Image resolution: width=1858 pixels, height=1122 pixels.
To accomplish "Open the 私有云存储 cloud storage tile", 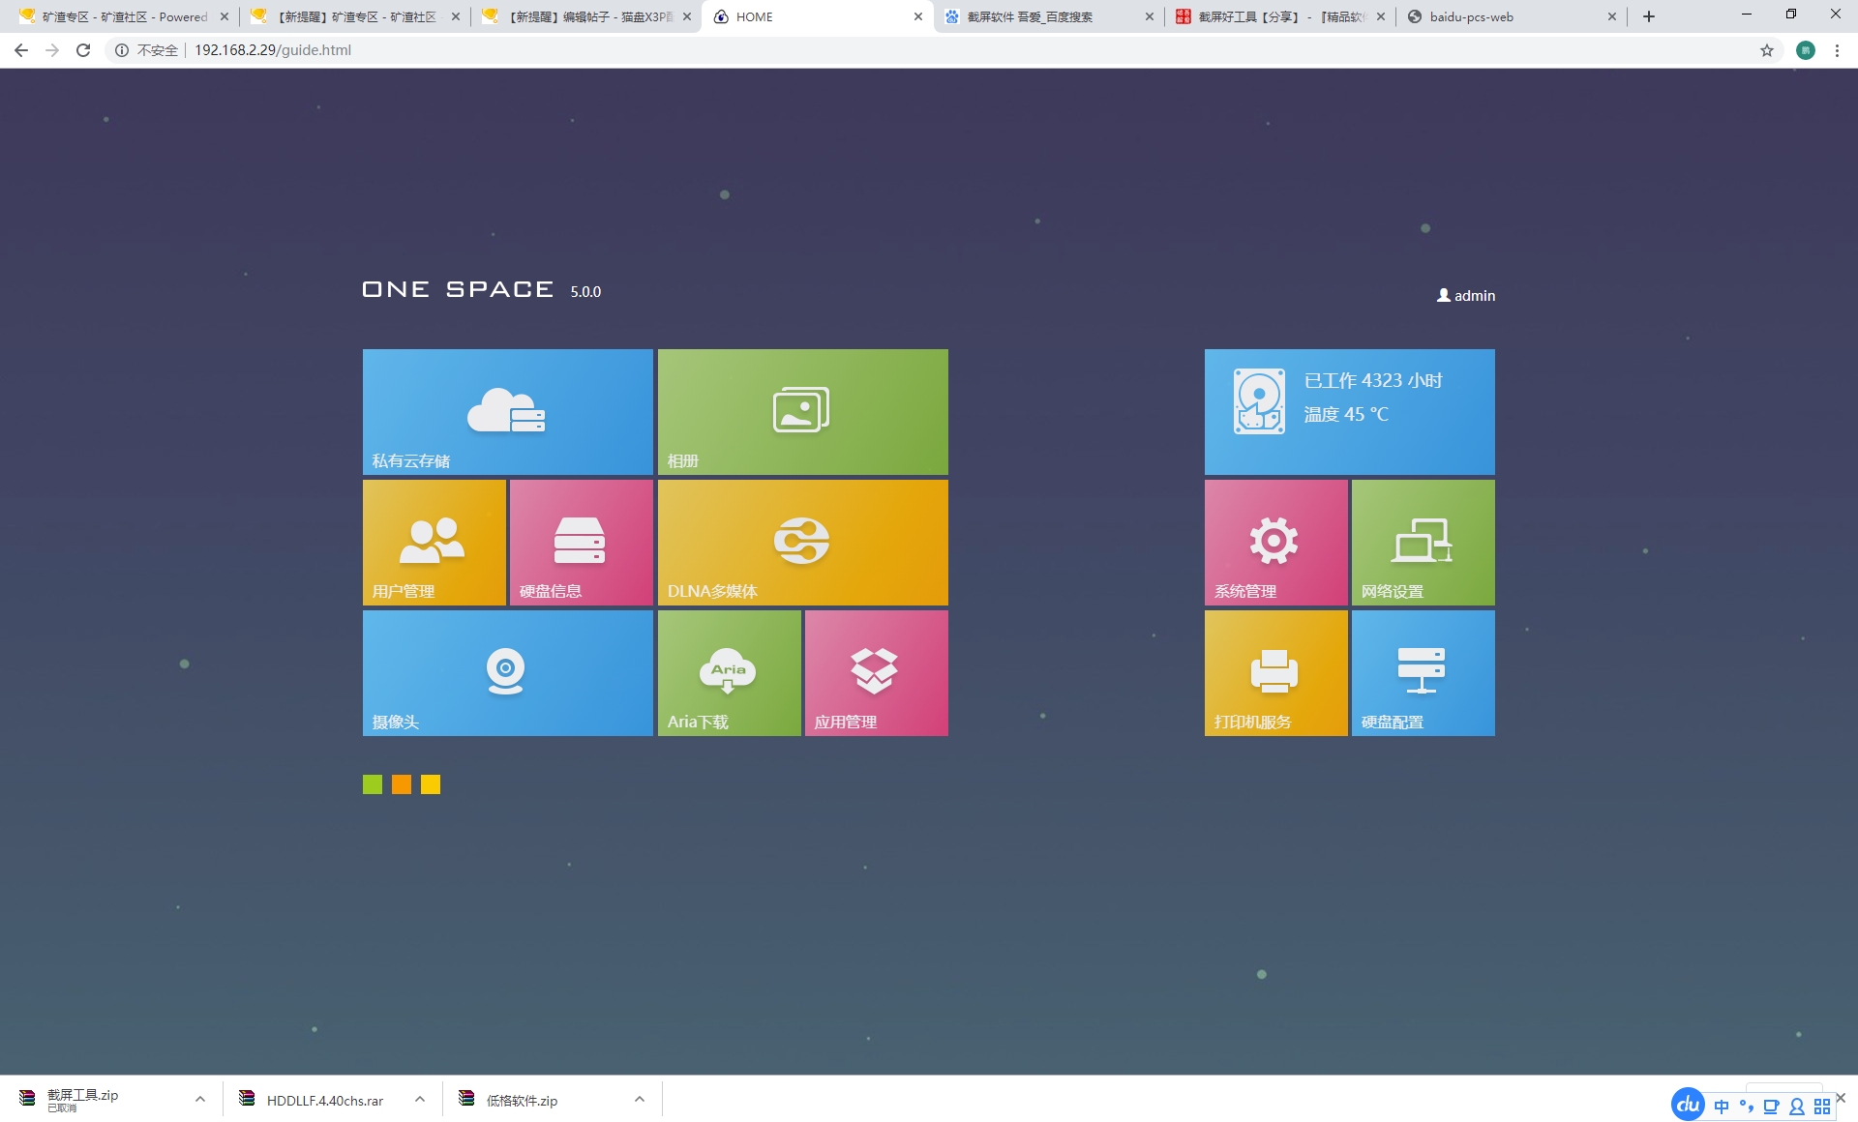I will click(507, 411).
